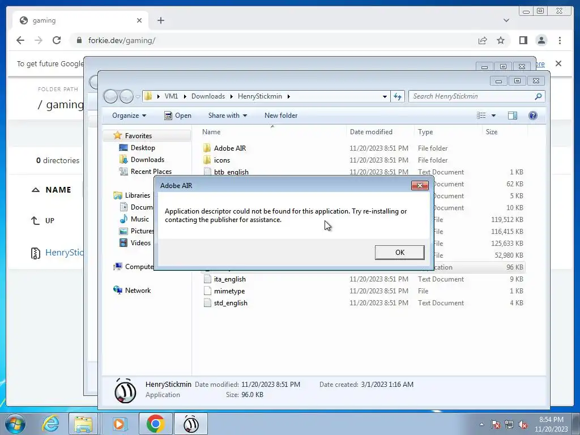Viewport: 580px width, 435px height.
Task: Open Recent Places in sidebar
Action: (x=151, y=171)
